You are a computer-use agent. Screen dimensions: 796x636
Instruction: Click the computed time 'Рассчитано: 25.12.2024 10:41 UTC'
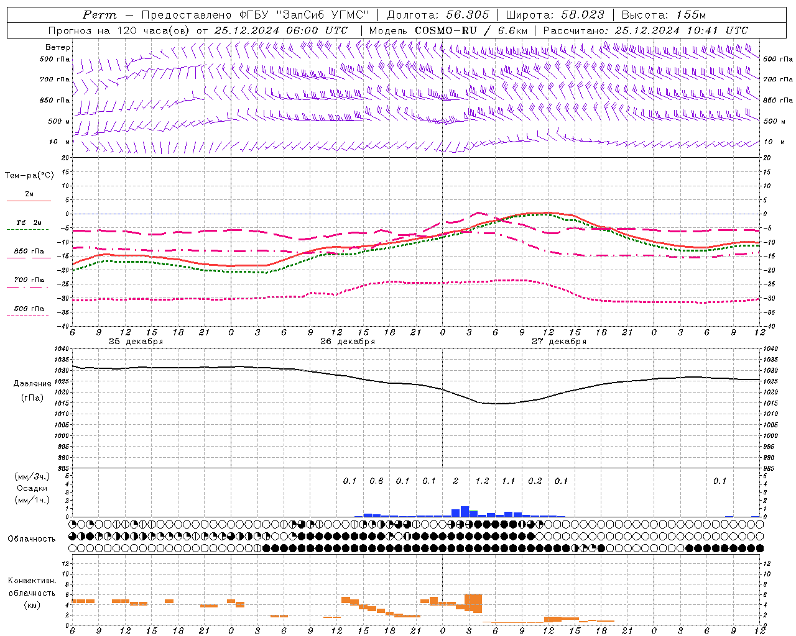pos(646,30)
